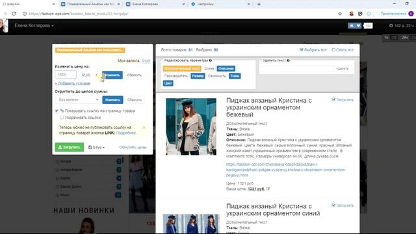Toggle the Длина parameter tag
The image size is (416, 234).
click(209, 68)
